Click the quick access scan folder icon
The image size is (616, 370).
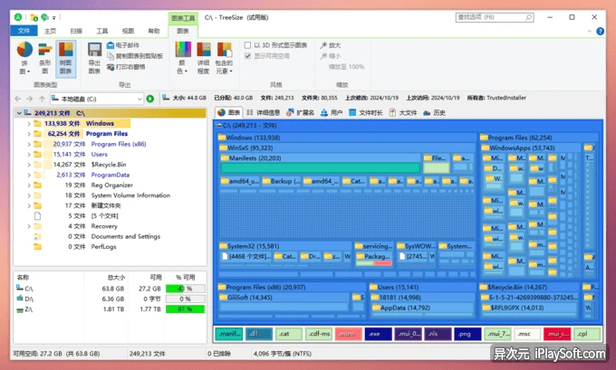tap(34, 18)
